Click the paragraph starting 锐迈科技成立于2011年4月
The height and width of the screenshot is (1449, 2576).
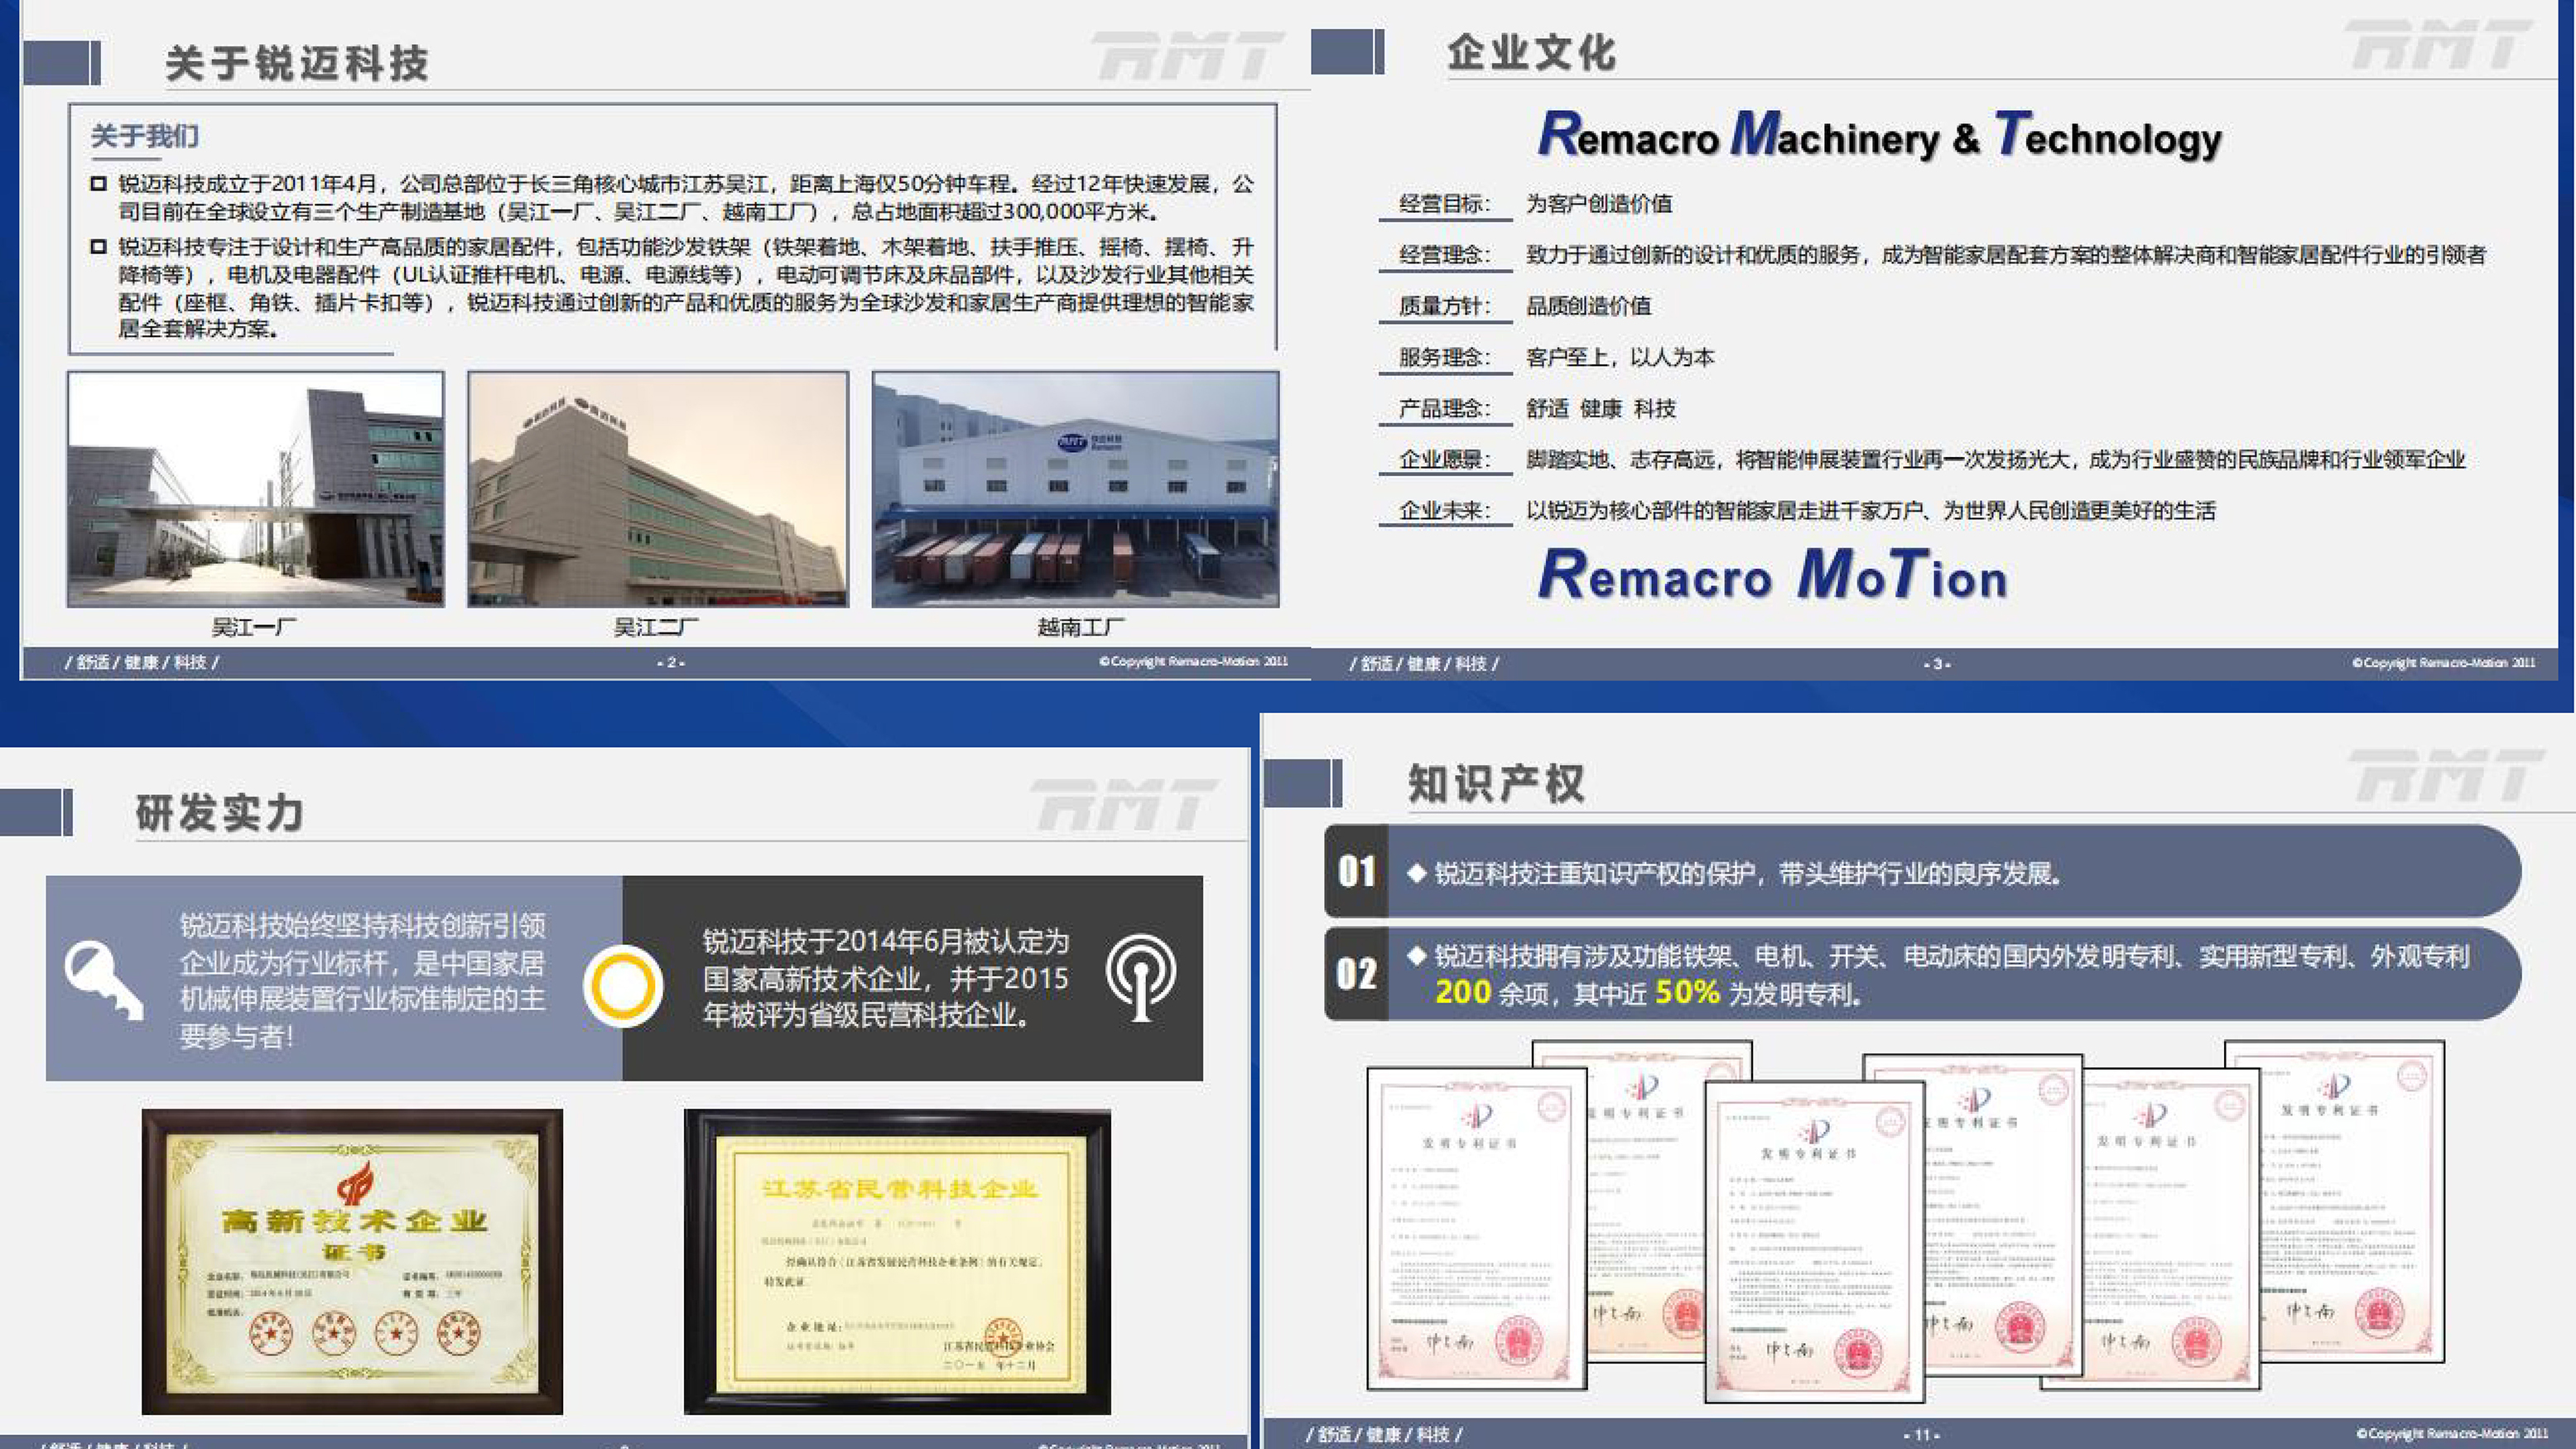686,198
